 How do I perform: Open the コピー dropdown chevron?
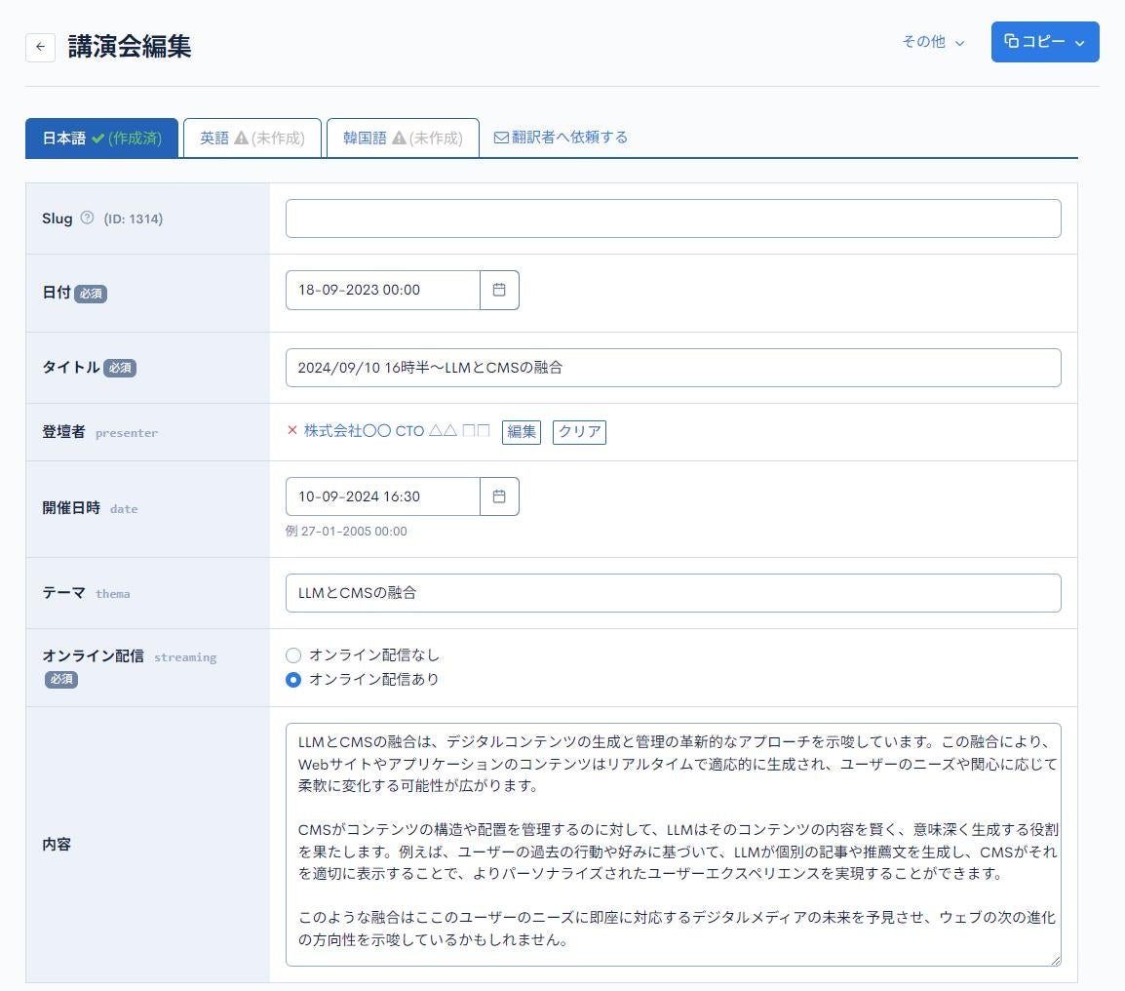click(1080, 43)
